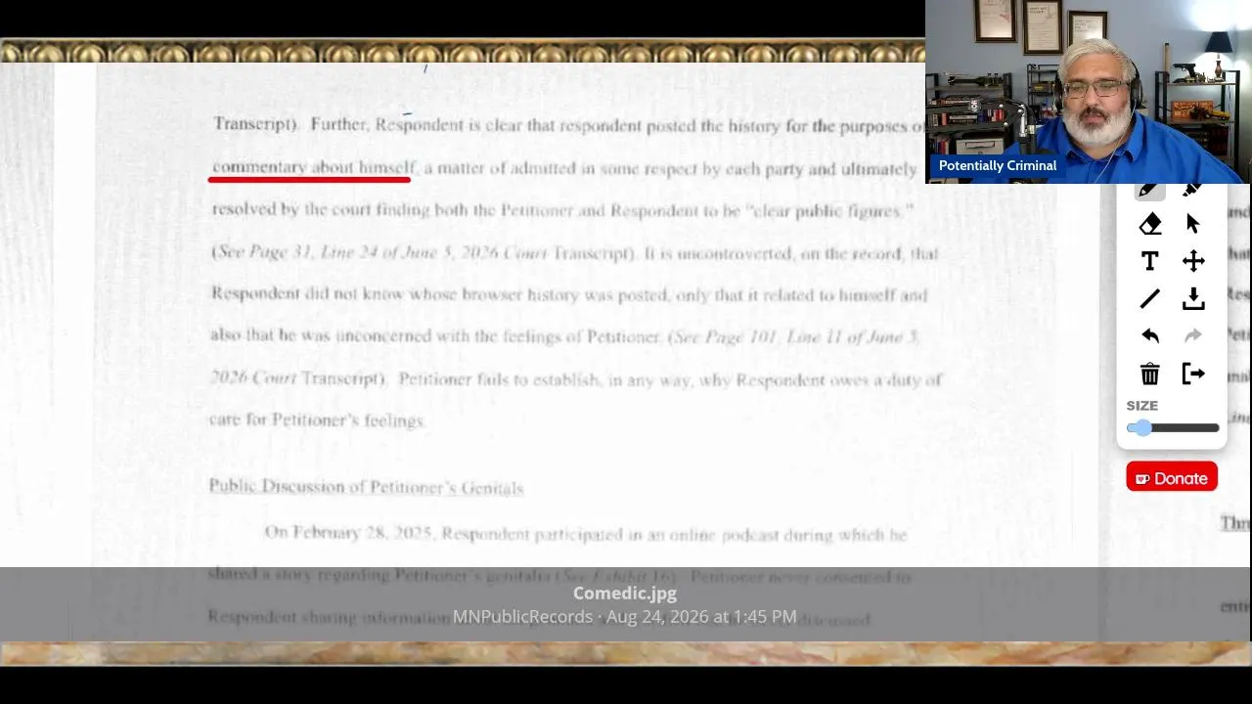Viewport: 1252px width, 704px height.
Task: Choose the eraser tool
Action: coord(1150,224)
